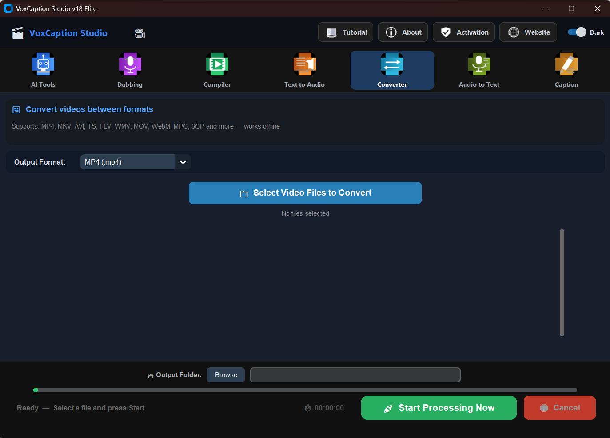Open the AI Tools panel
610x438 pixels.
(x=43, y=70)
